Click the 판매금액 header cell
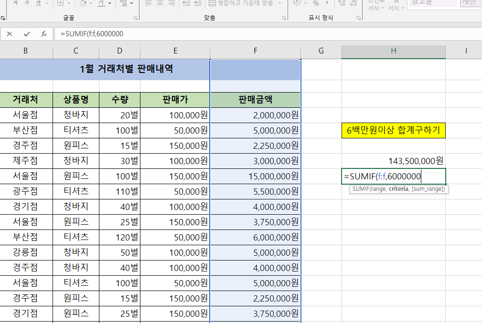Screen dimensions: 482x323 (255, 100)
